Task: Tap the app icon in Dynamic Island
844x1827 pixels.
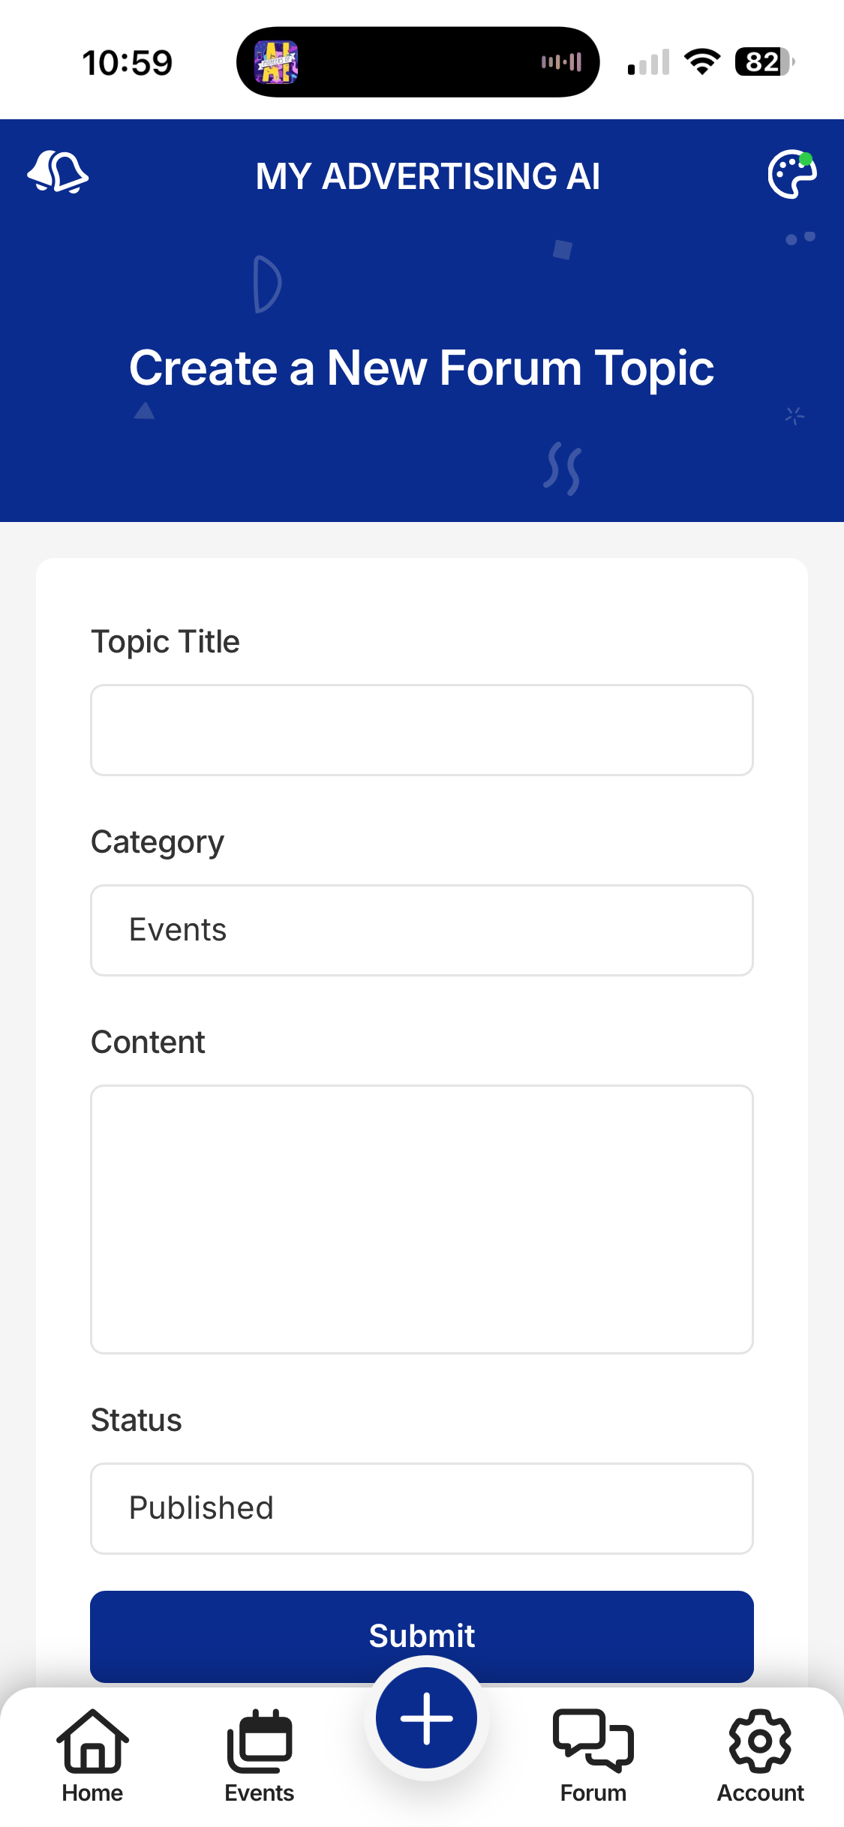Action: click(276, 62)
